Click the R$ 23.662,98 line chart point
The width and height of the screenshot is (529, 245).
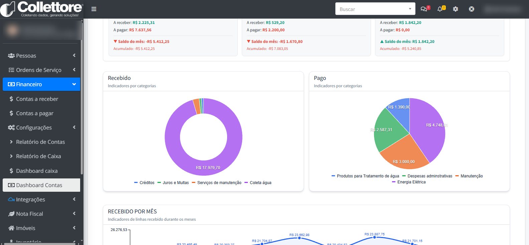point(299,238)
